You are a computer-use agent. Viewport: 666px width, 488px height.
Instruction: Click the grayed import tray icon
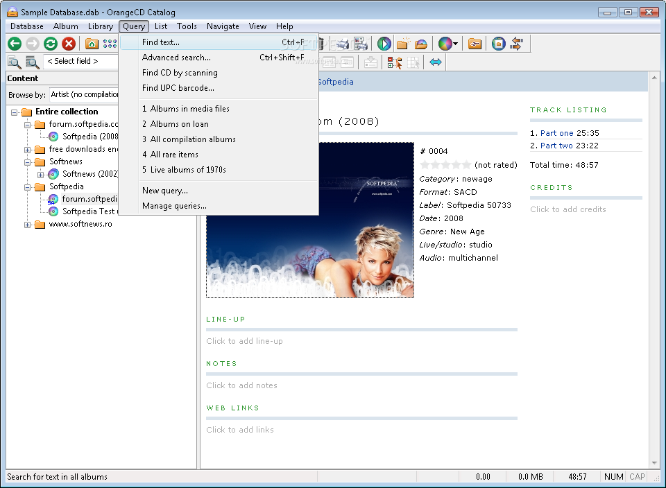(x=370, y=62)
